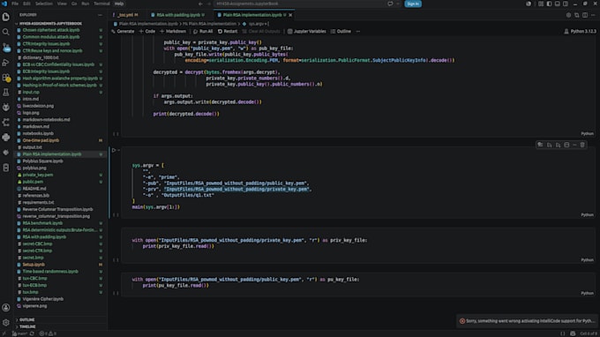The height and width of the screenshot is (337, 600).
Task: Open the Python extension view in activity bar
Action: pyautogui.click(x=6, y=138)
